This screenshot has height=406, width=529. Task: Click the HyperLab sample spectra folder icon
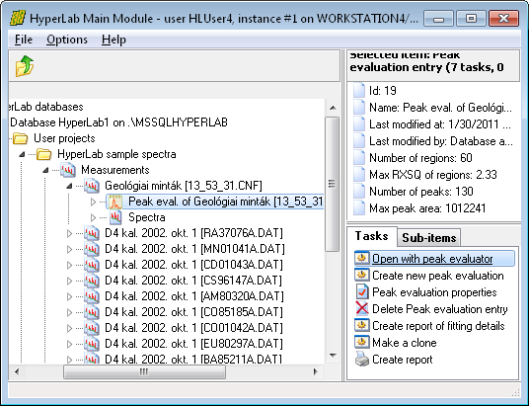pyautogui.click(x=43, y=154)
